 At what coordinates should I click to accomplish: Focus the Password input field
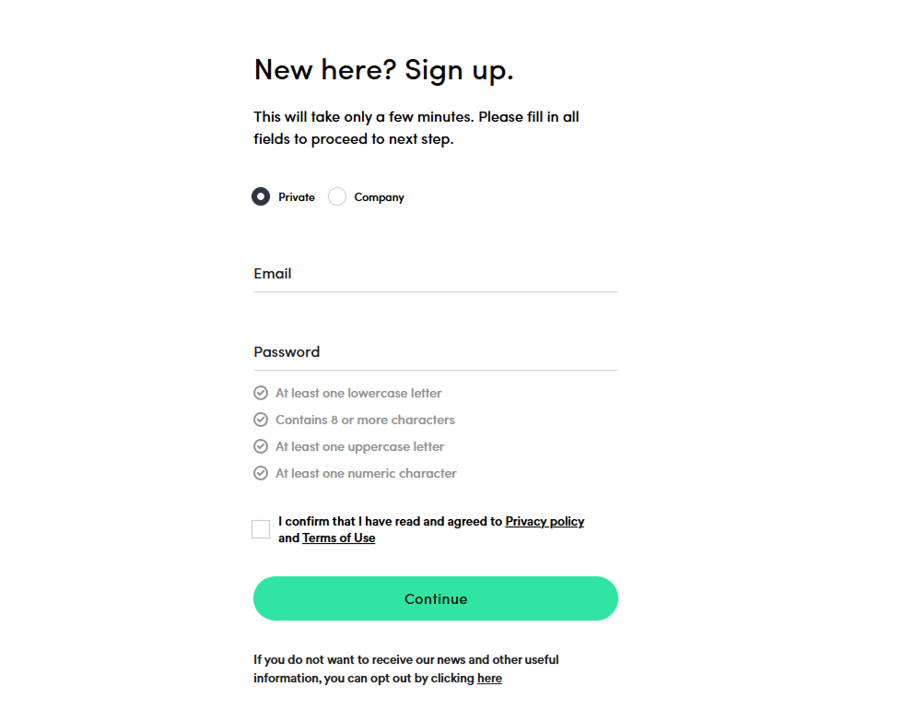436,352
